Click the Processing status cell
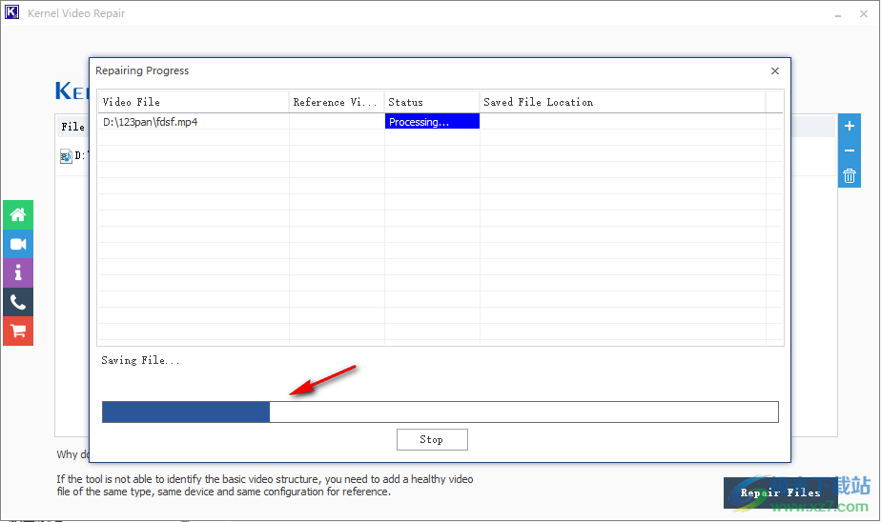 click(431, 122)
